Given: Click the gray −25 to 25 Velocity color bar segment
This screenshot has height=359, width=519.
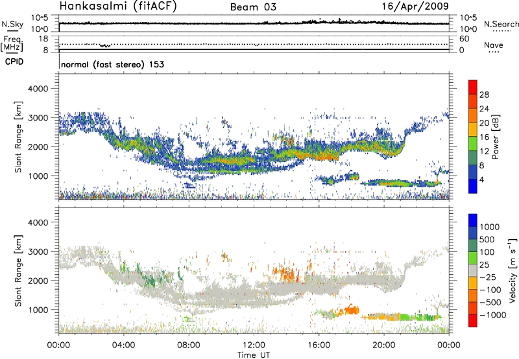Looking at the screenshot, I should tap(473, 271).
